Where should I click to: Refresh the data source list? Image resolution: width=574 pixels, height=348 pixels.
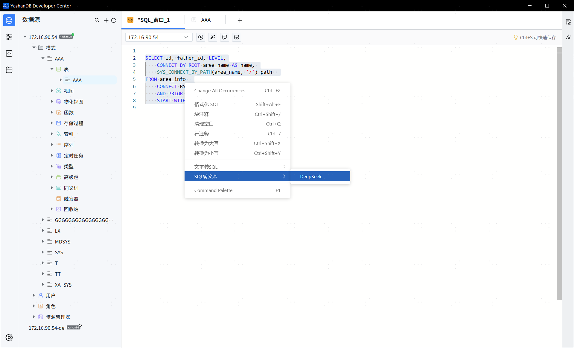point(114,20)
